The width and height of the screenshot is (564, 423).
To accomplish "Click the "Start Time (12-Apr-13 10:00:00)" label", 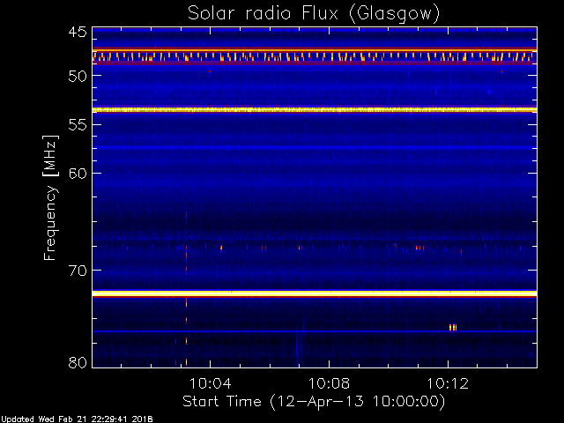I will click(314, 402).
